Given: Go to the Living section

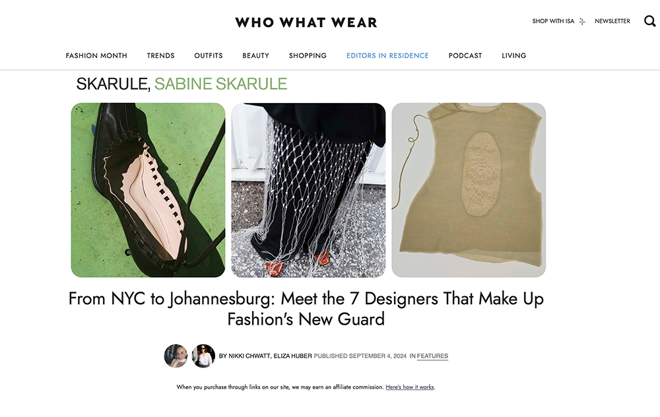Looking at the screenshot, I should pos(514,55).
